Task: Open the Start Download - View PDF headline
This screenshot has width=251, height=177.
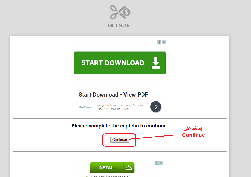Action: pyautogui.click(x=113, y=95)
